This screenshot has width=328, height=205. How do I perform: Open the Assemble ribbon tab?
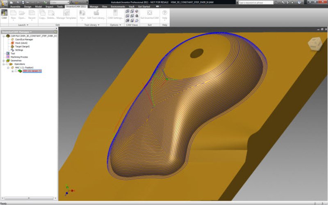tap(15, 7)
